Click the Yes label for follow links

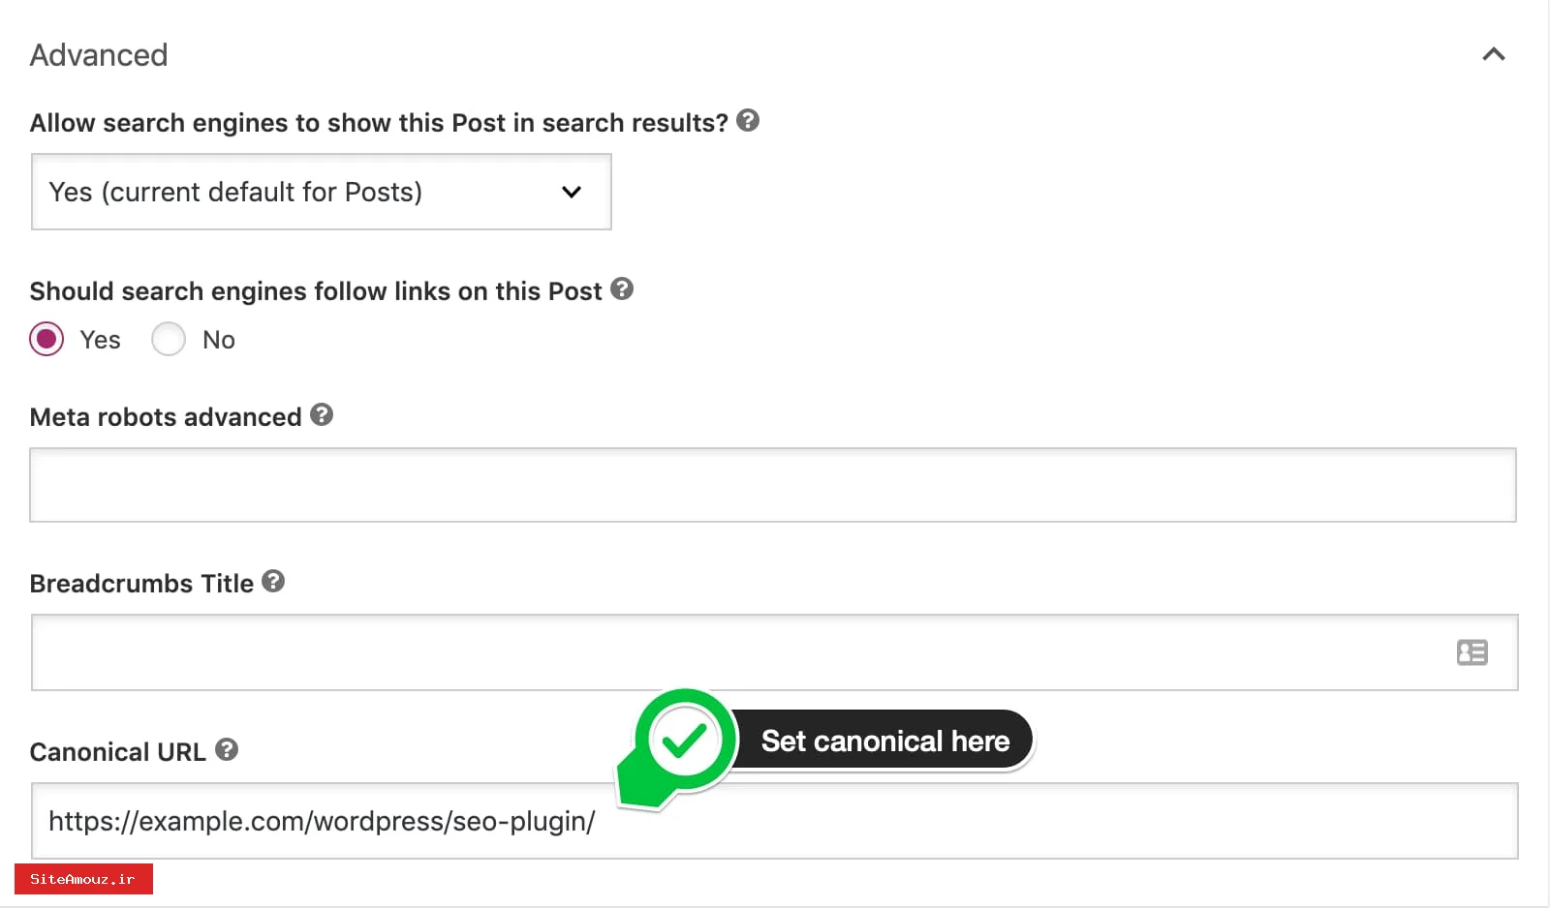click(101, 340)
